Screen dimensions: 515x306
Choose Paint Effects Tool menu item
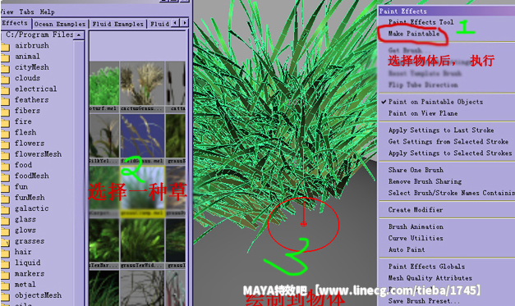pyautogui.click(x=421, y=22)
